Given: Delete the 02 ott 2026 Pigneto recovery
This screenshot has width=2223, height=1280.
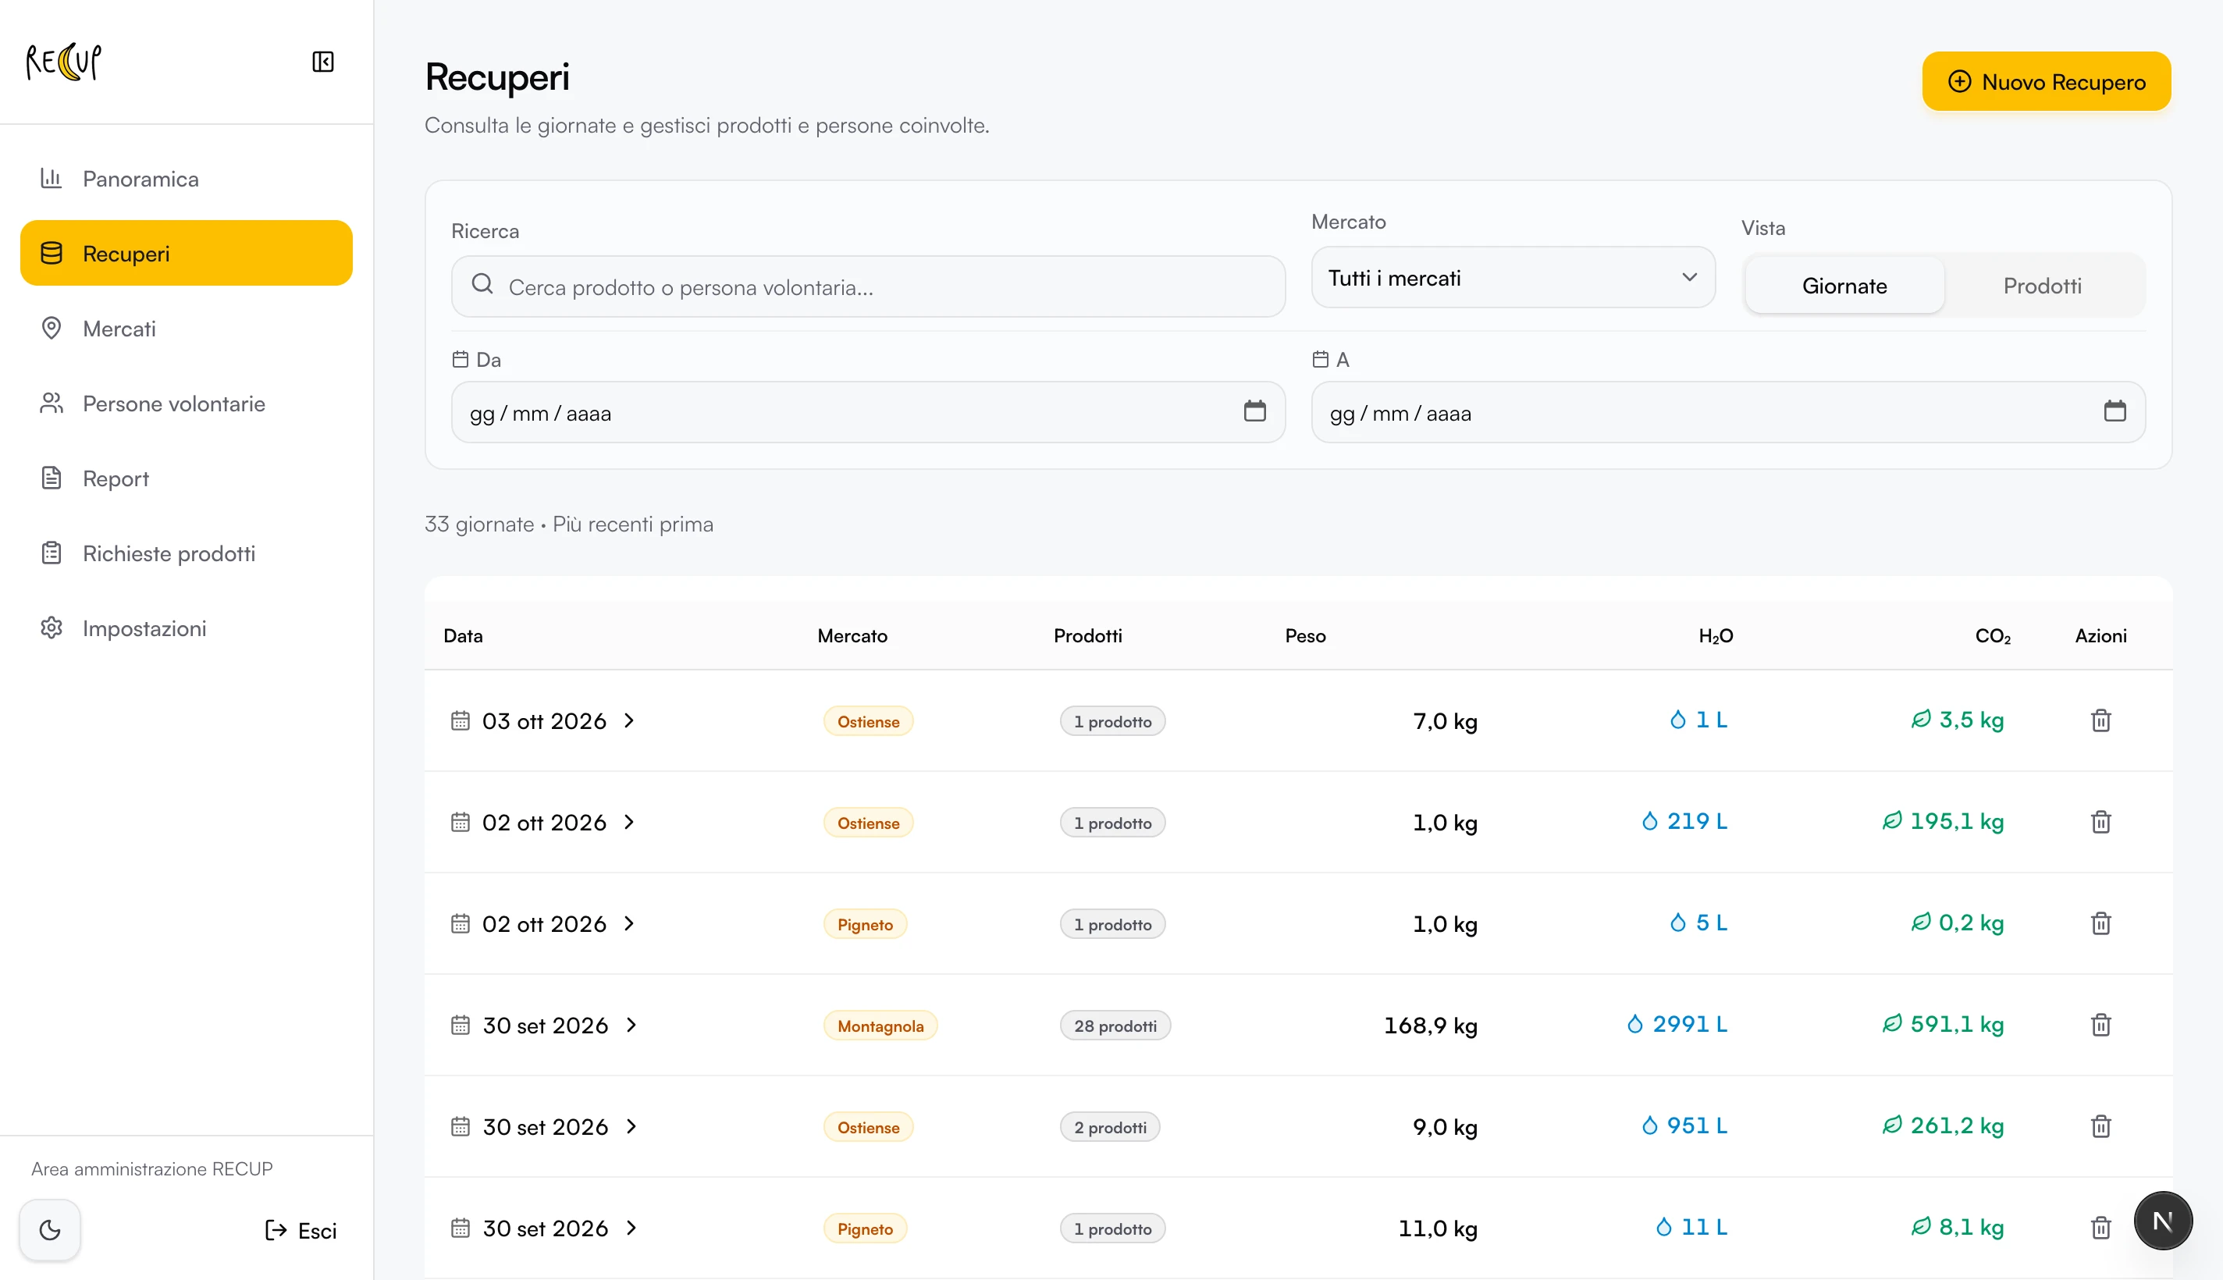Looking at the screenshot, I should [x=2100, y=923].
